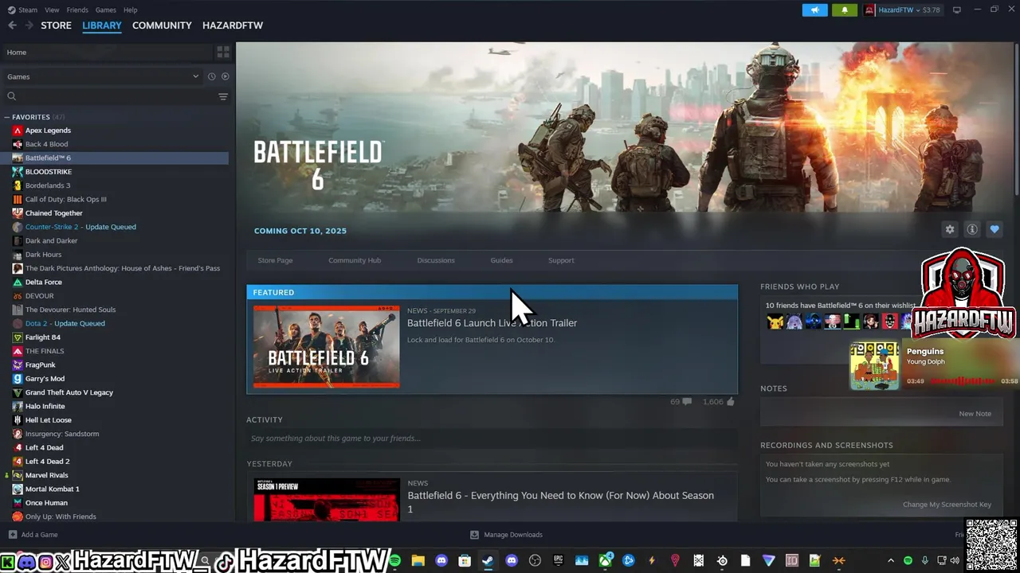
Task: Open the Guides link
Action: pyautogui.click(x=501, y=260)
